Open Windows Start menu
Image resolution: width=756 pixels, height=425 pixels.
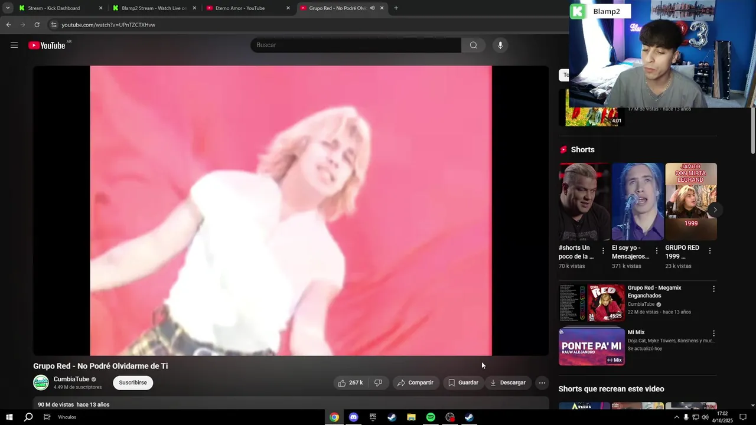(x=9, y=417)
